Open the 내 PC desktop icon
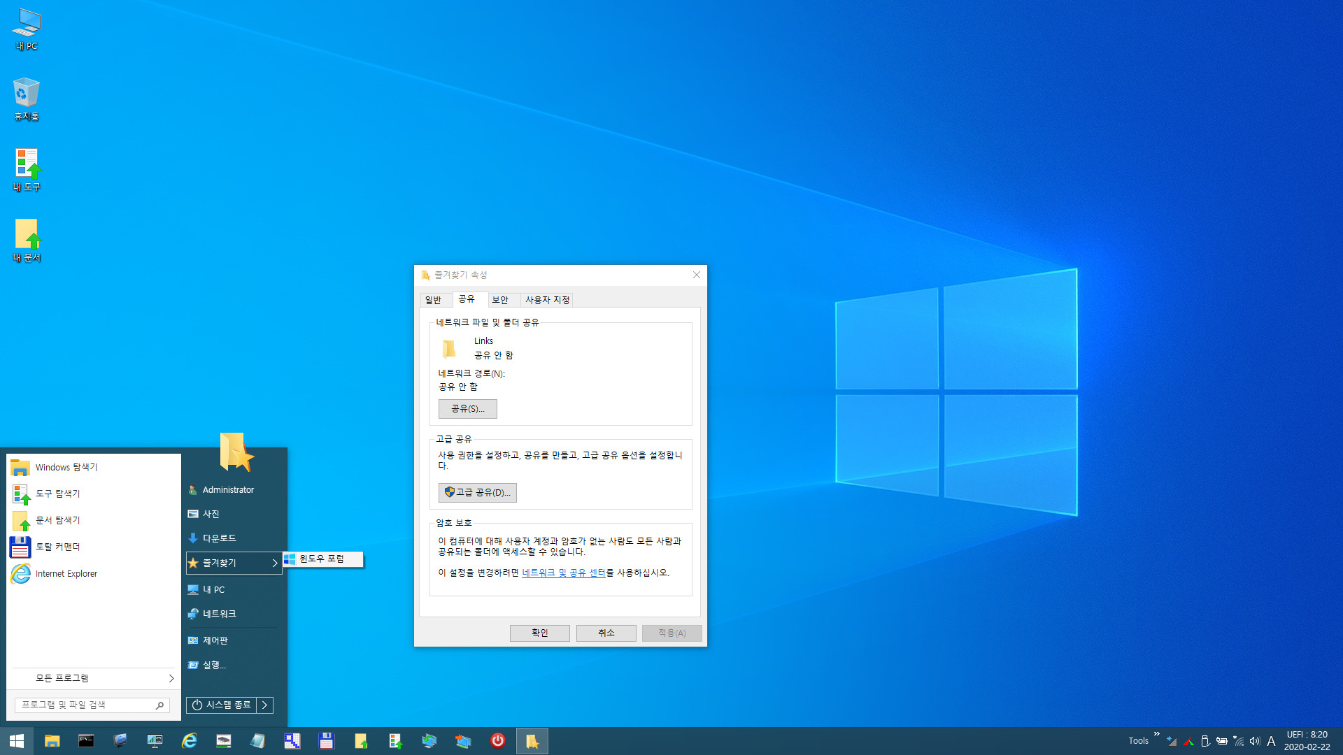1343x755 pixels. click(x=27, y=29)
